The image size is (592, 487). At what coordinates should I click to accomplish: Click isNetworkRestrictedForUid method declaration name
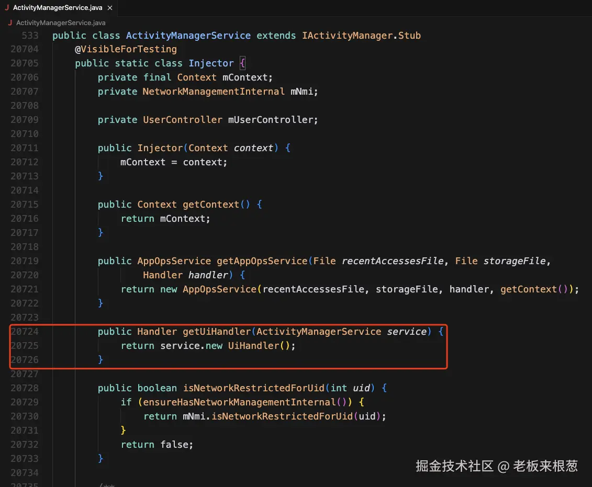[254, 388]
